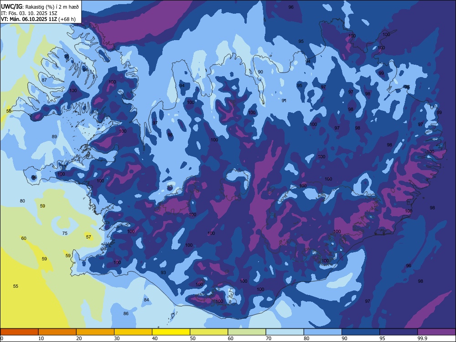Choose the golden 30–40 legend swatch
Viewport: 456px width, 342px height.
click(x=133, y=332)
